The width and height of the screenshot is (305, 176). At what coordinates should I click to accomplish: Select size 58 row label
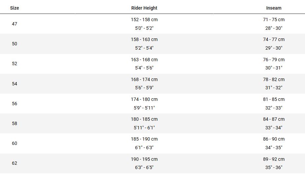[15, 123]
